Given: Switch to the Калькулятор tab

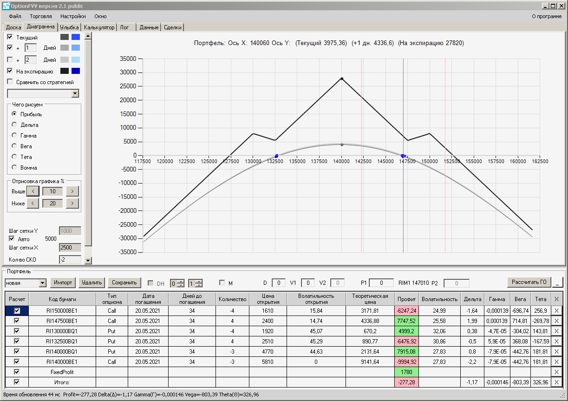Looking at the screenshot, I should (99, 27).
